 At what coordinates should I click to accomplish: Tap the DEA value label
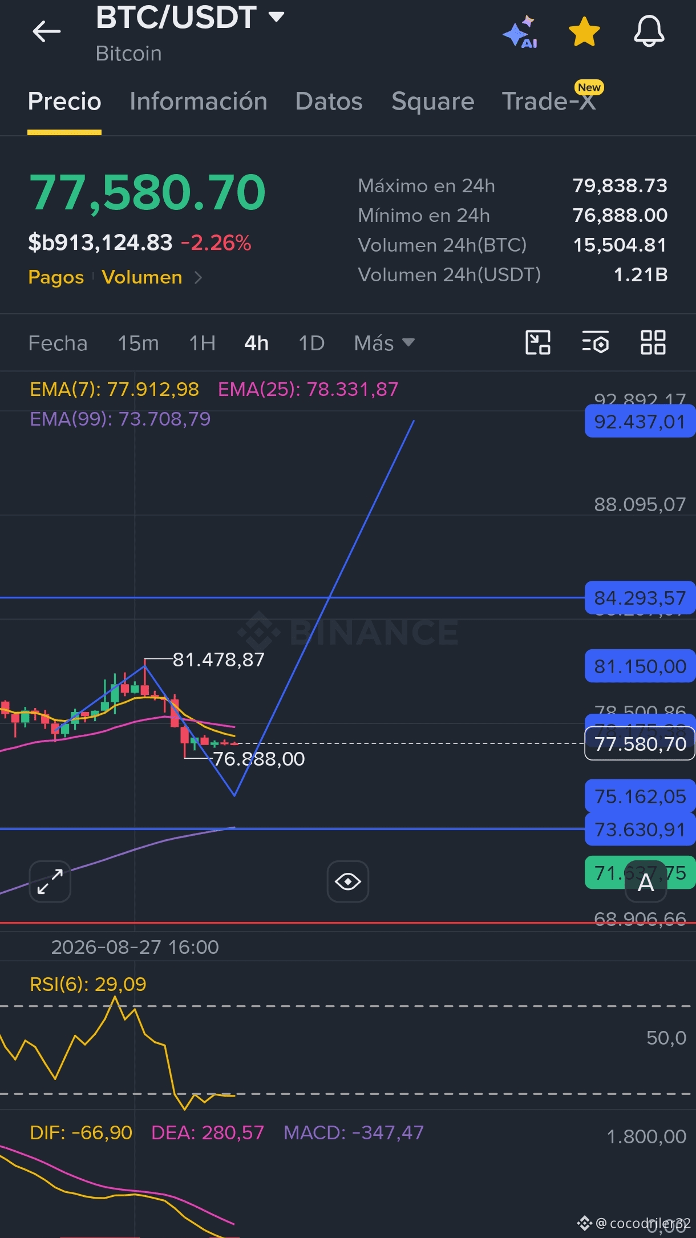pos(208,1132)
